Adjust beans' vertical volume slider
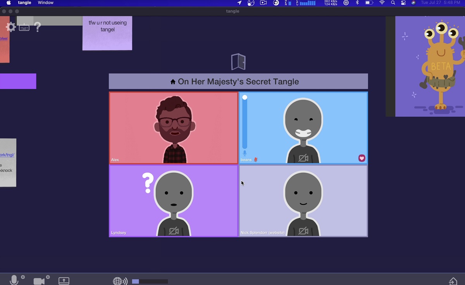The height and width of the screenshot is (285, 465). click(x=245, y=122)
